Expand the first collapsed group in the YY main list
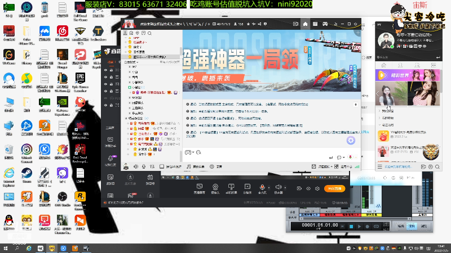 tap(379, 111)
